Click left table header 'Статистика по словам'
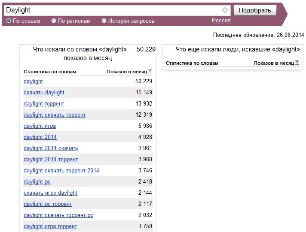Viewport: 306px width, 232px height. point(50,72)
